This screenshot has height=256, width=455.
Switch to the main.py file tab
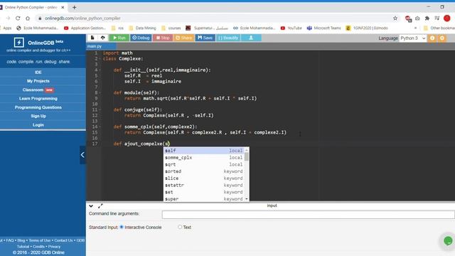click(95, 46)
